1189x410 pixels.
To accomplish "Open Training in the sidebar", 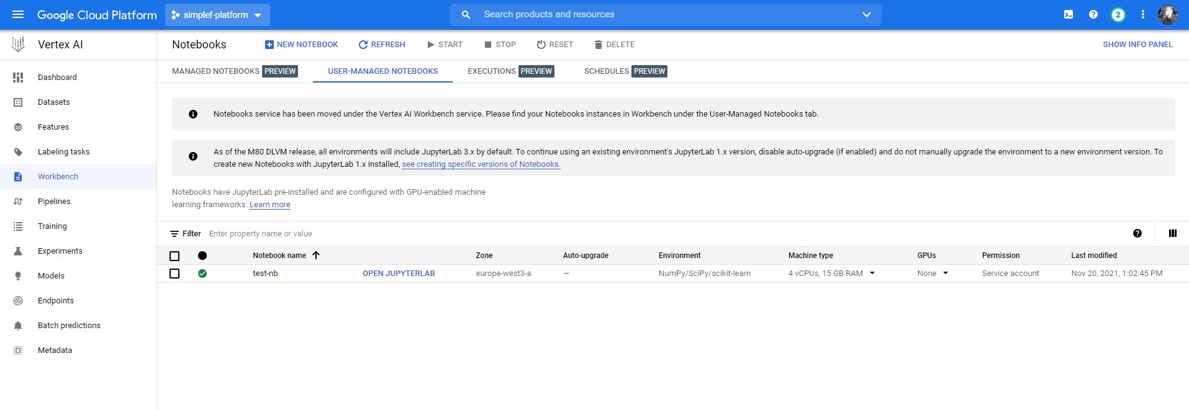I will pyautogui.click(x=52, y=226).
